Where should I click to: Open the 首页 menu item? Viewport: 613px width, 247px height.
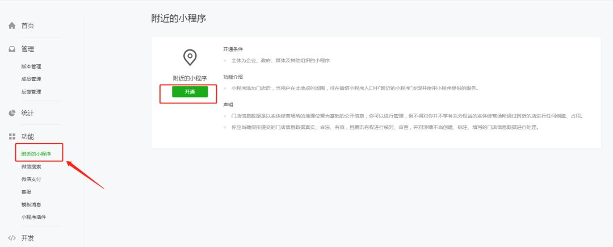coord(28,26)
